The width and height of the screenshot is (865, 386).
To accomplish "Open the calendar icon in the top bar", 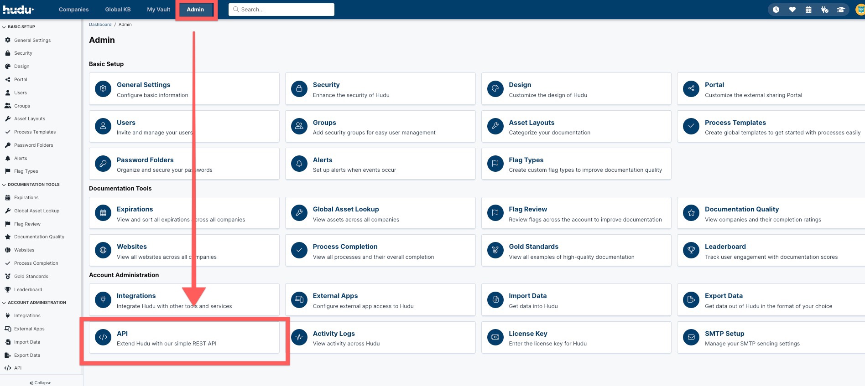I will pyautogui.click(x=808, y=10).
